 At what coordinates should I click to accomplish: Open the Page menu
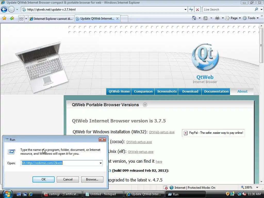[x=233, y=18]
